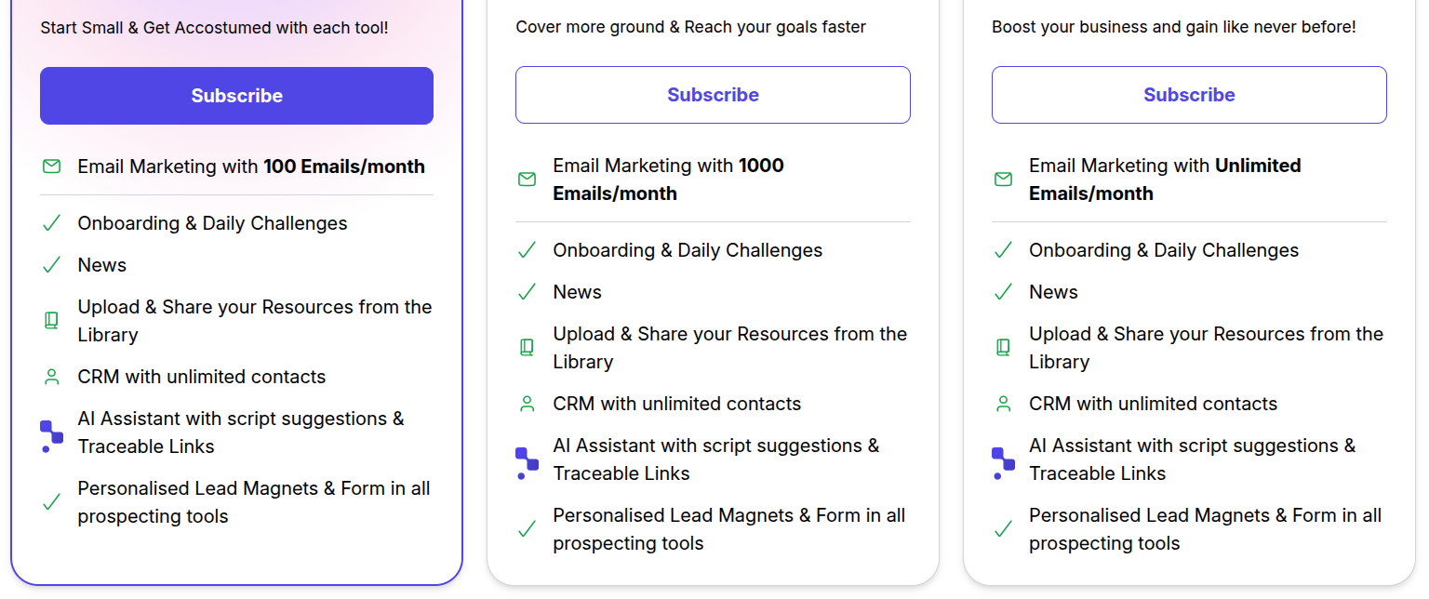
Task: Click 'Email Marketing with Unlimited Emails/month' text
Action: 1165,180
